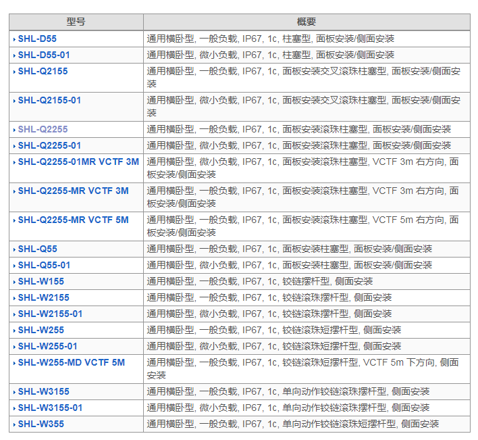Open the visited SHL-Q2255 link
Image resolution: width=478 pixels, height=440 pixels.
(x=43, y=129)
